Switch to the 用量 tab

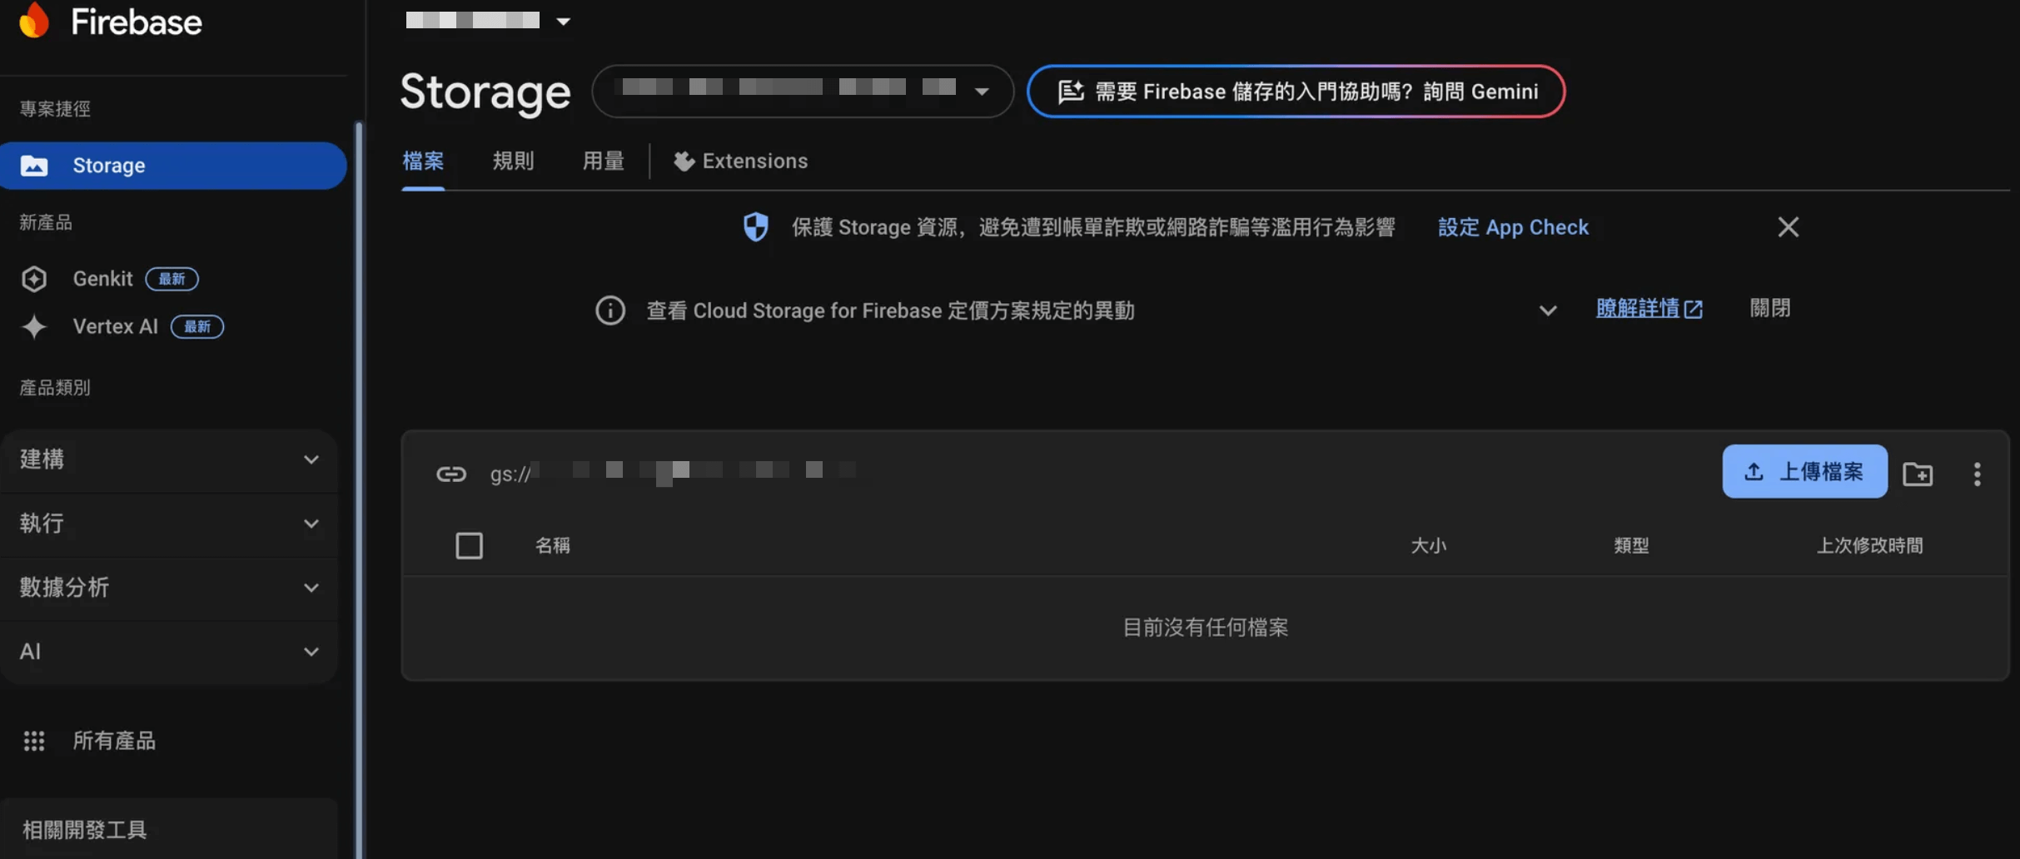[x=603, y=161]
